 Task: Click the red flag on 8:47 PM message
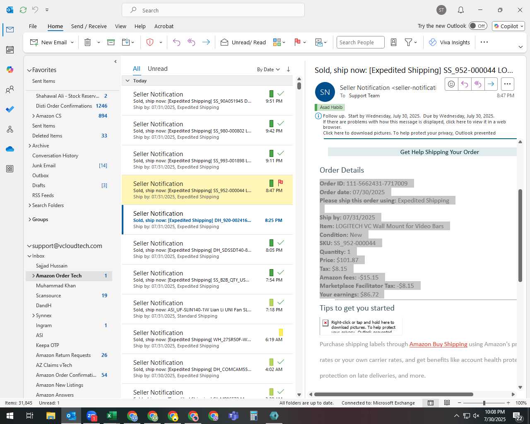click(x=281, y=183)
